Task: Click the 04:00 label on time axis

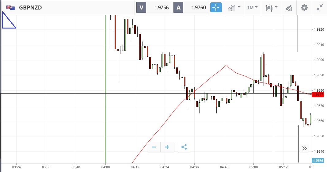Action: 105,167
